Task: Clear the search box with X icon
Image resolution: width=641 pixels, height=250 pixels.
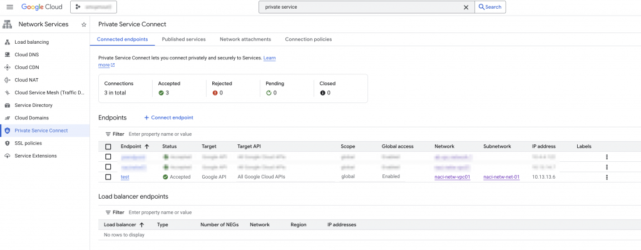Action: pos(466,7)
